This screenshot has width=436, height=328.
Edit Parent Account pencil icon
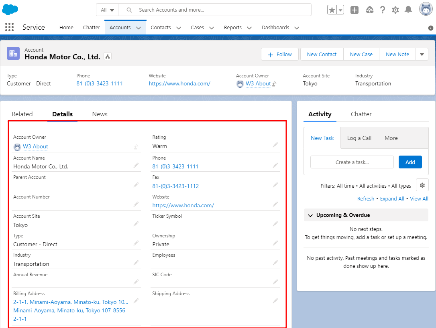(136, 185)
